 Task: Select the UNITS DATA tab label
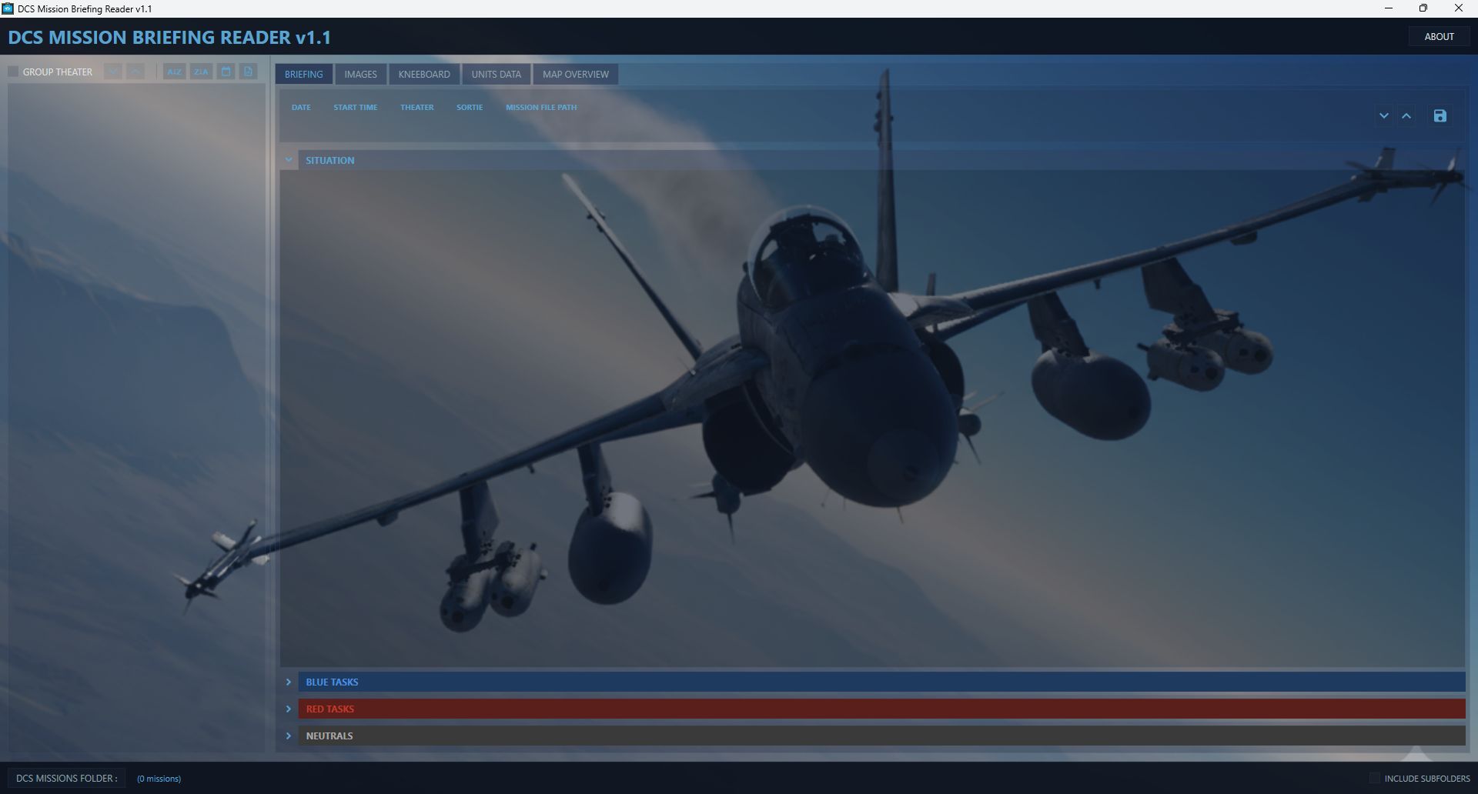(x=496, y=74)
